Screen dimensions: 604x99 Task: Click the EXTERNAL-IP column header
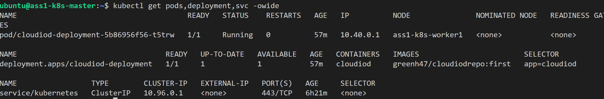click(x=224, y=83)
